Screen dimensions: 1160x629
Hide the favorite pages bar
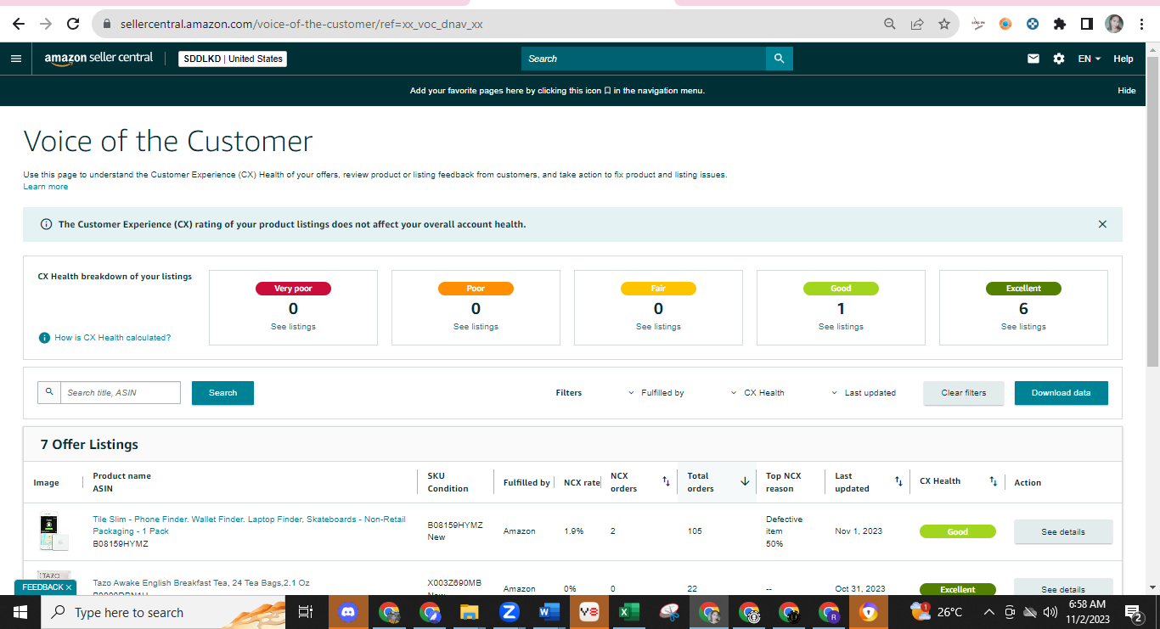pos(1127,91)
